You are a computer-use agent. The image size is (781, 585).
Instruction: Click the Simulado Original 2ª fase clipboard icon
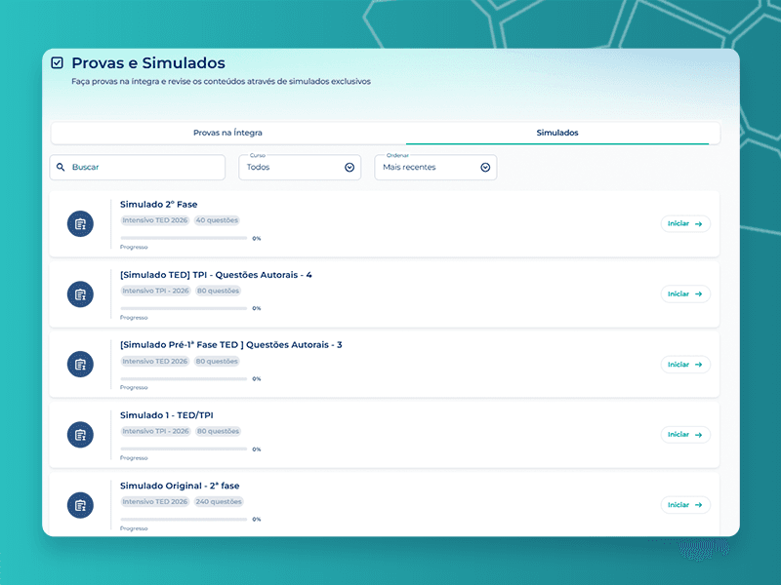[80, 505]
